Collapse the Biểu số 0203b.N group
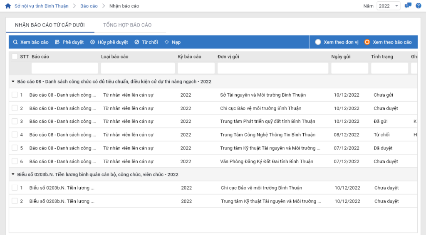 (x=13, y=174)
